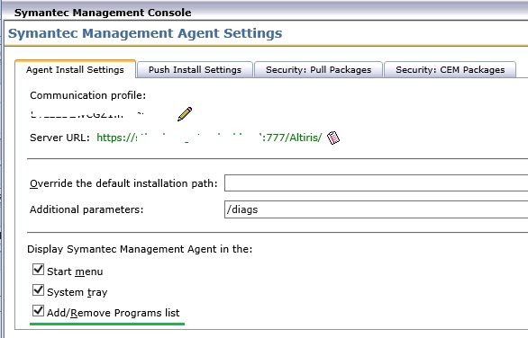Viewport: 528px width, 338px height.
Task: Select Security: CEM Packages tab
Action: [451, 69]
